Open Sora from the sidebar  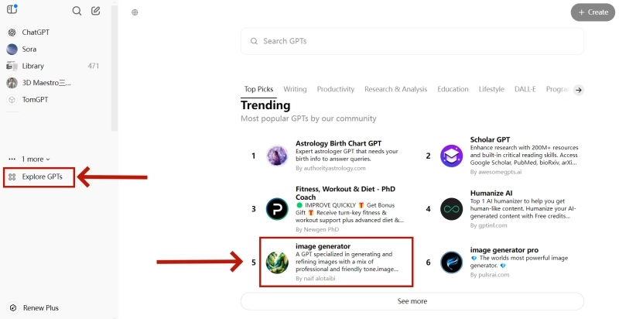pyautogui.click(x=29, y=49)
